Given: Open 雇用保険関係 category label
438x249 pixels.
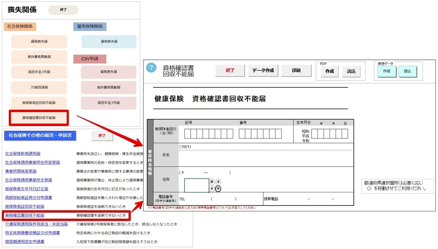Looking at the screenshot, I should pos(90,26).
